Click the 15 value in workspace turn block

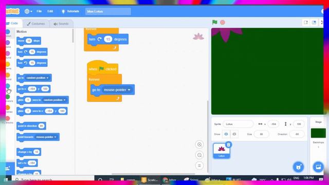(x=108, y=39)
